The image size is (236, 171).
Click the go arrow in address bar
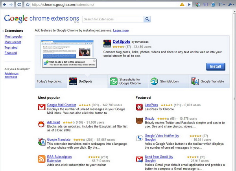pyautogui.click(x=189, y=5)
